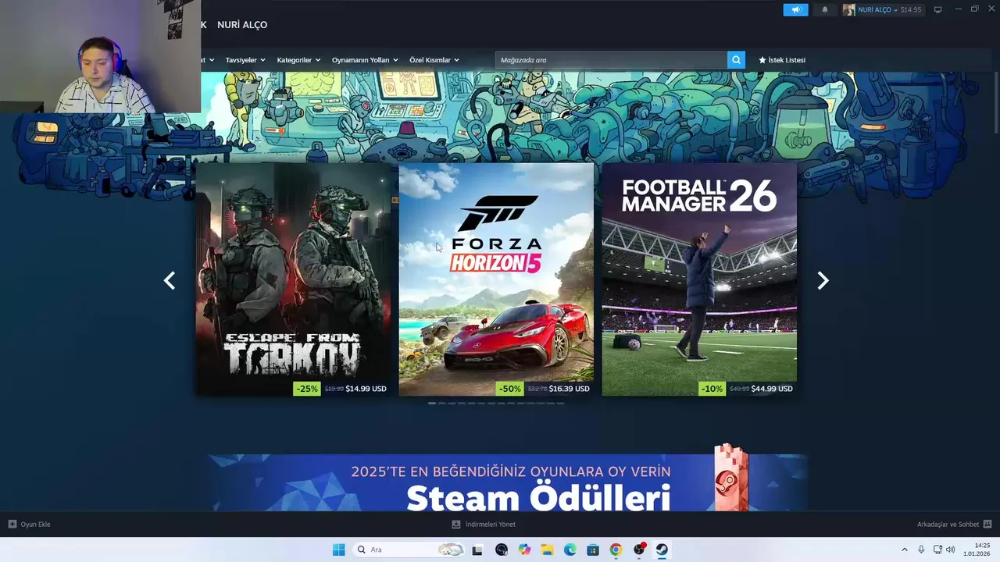Open OBS Studio from the taskbar
The height and width of the screenshot is (562, 1000).
639,550
